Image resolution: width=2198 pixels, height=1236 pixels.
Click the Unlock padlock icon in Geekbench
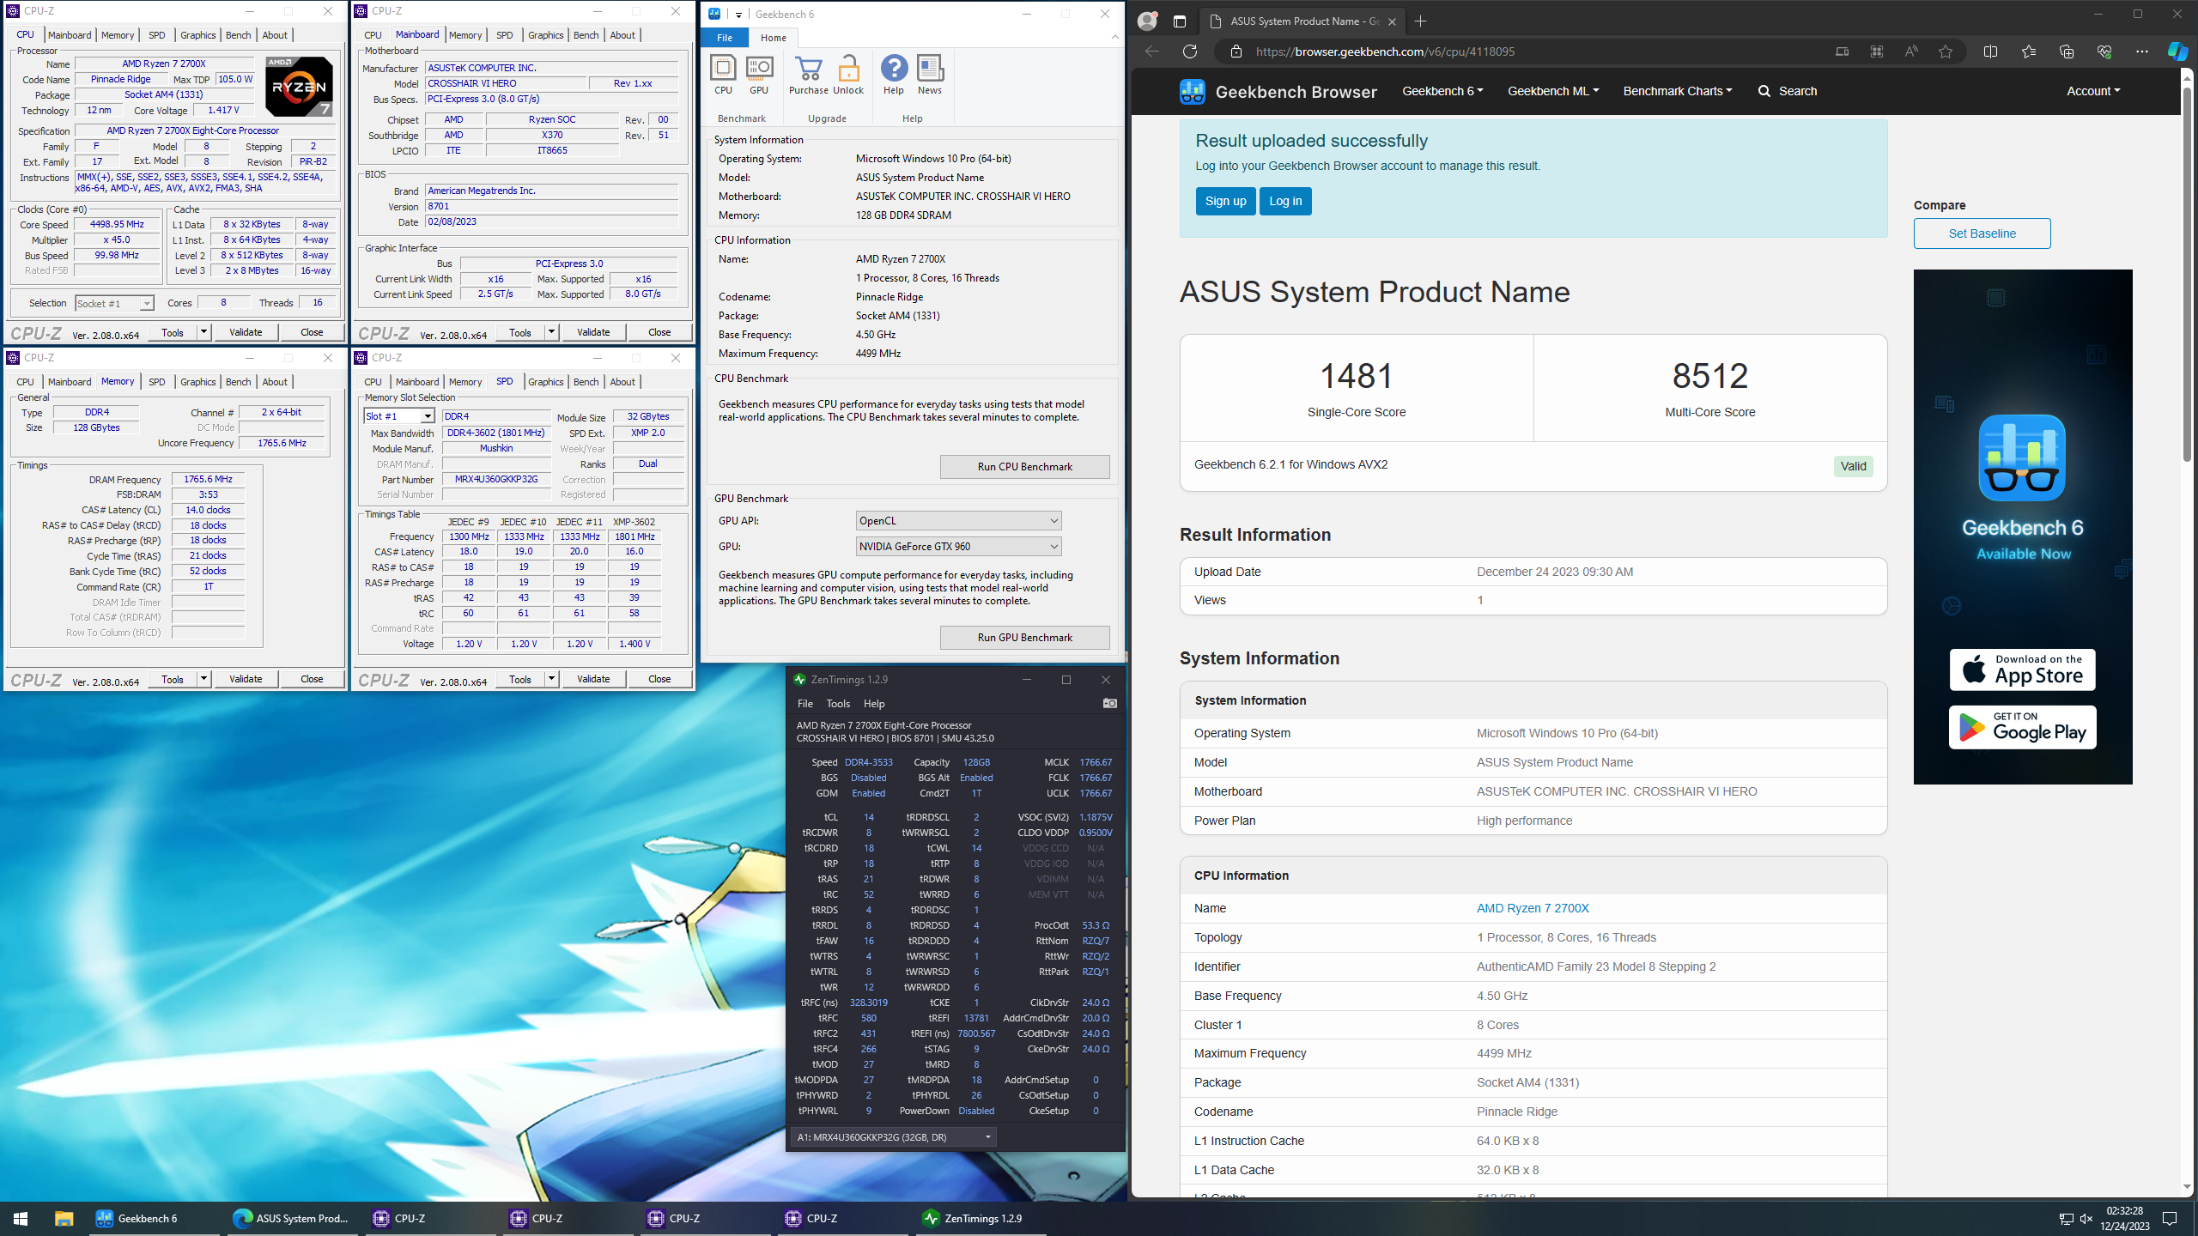848,75
